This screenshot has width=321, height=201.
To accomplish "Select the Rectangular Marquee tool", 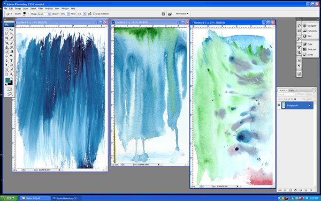I will [6, 29].
